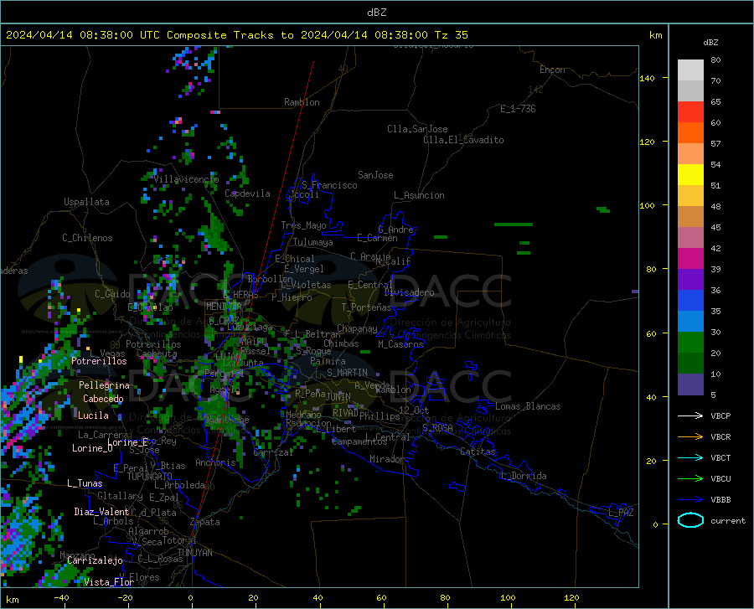Click the orange VBCR arrow legend icon
The height and width of the screenshot is (609, 754).
coord(690,437)
